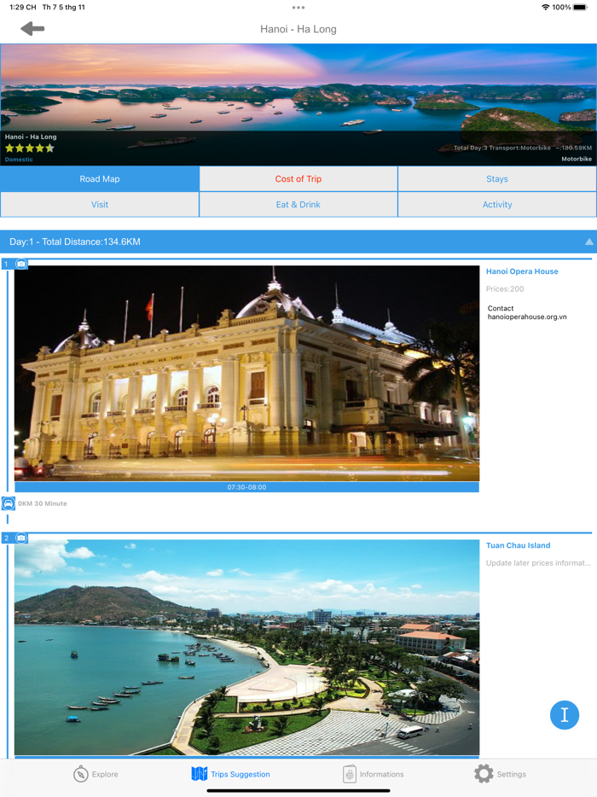This screenshot has height=797, width=597.
Task: Tap the hanoioperahouse.org.vn contact link
Action: point(527,317)
